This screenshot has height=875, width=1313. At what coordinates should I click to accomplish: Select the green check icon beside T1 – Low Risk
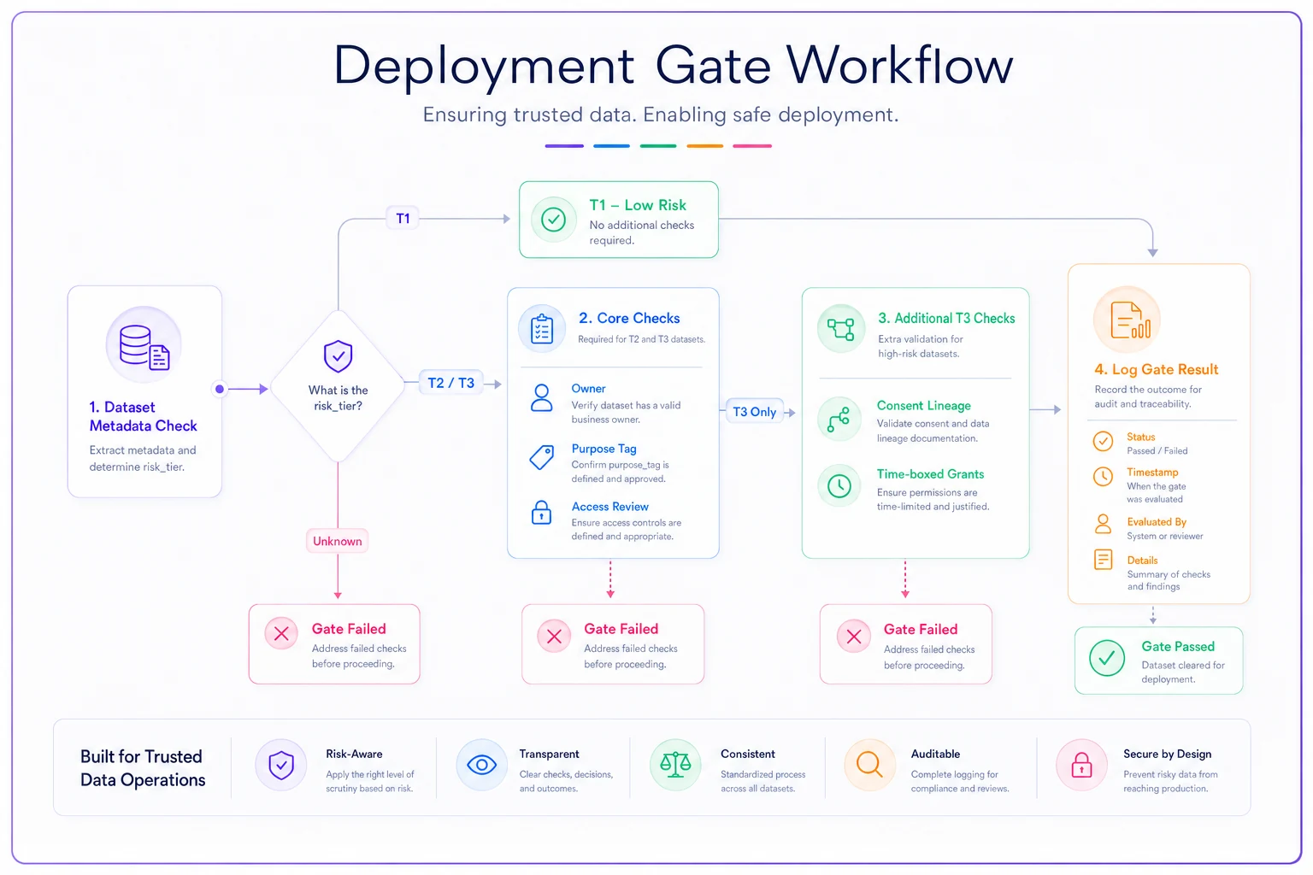(x=554, y=220)
